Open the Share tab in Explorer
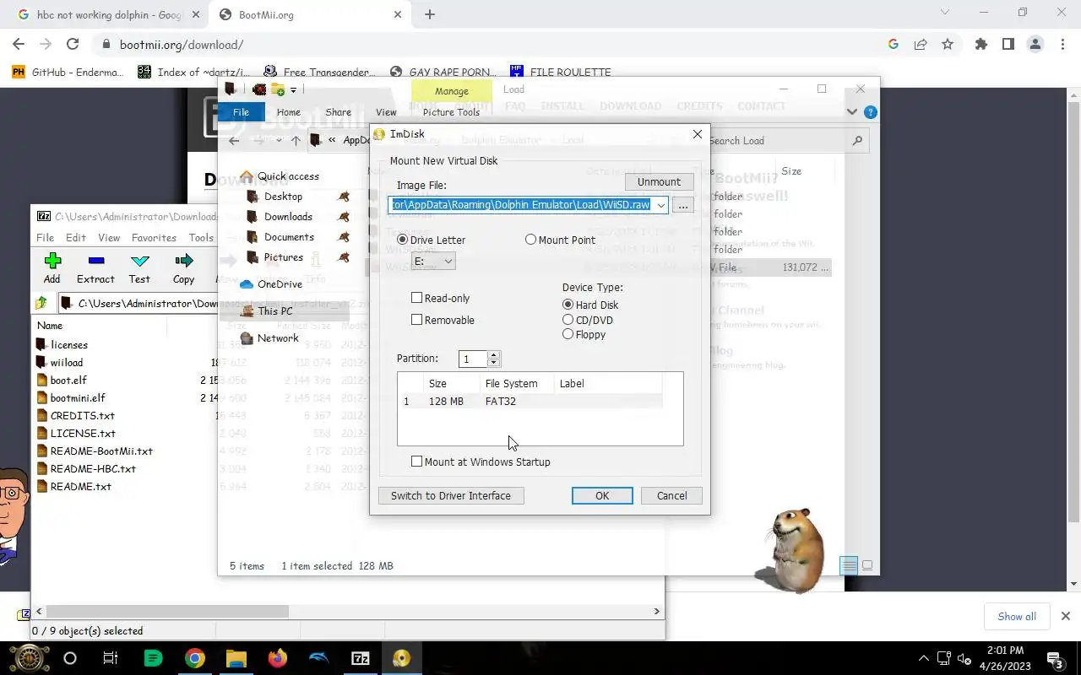Viewport: 1081px width, 675px height. pyautogui.click(x=338, y=112)
